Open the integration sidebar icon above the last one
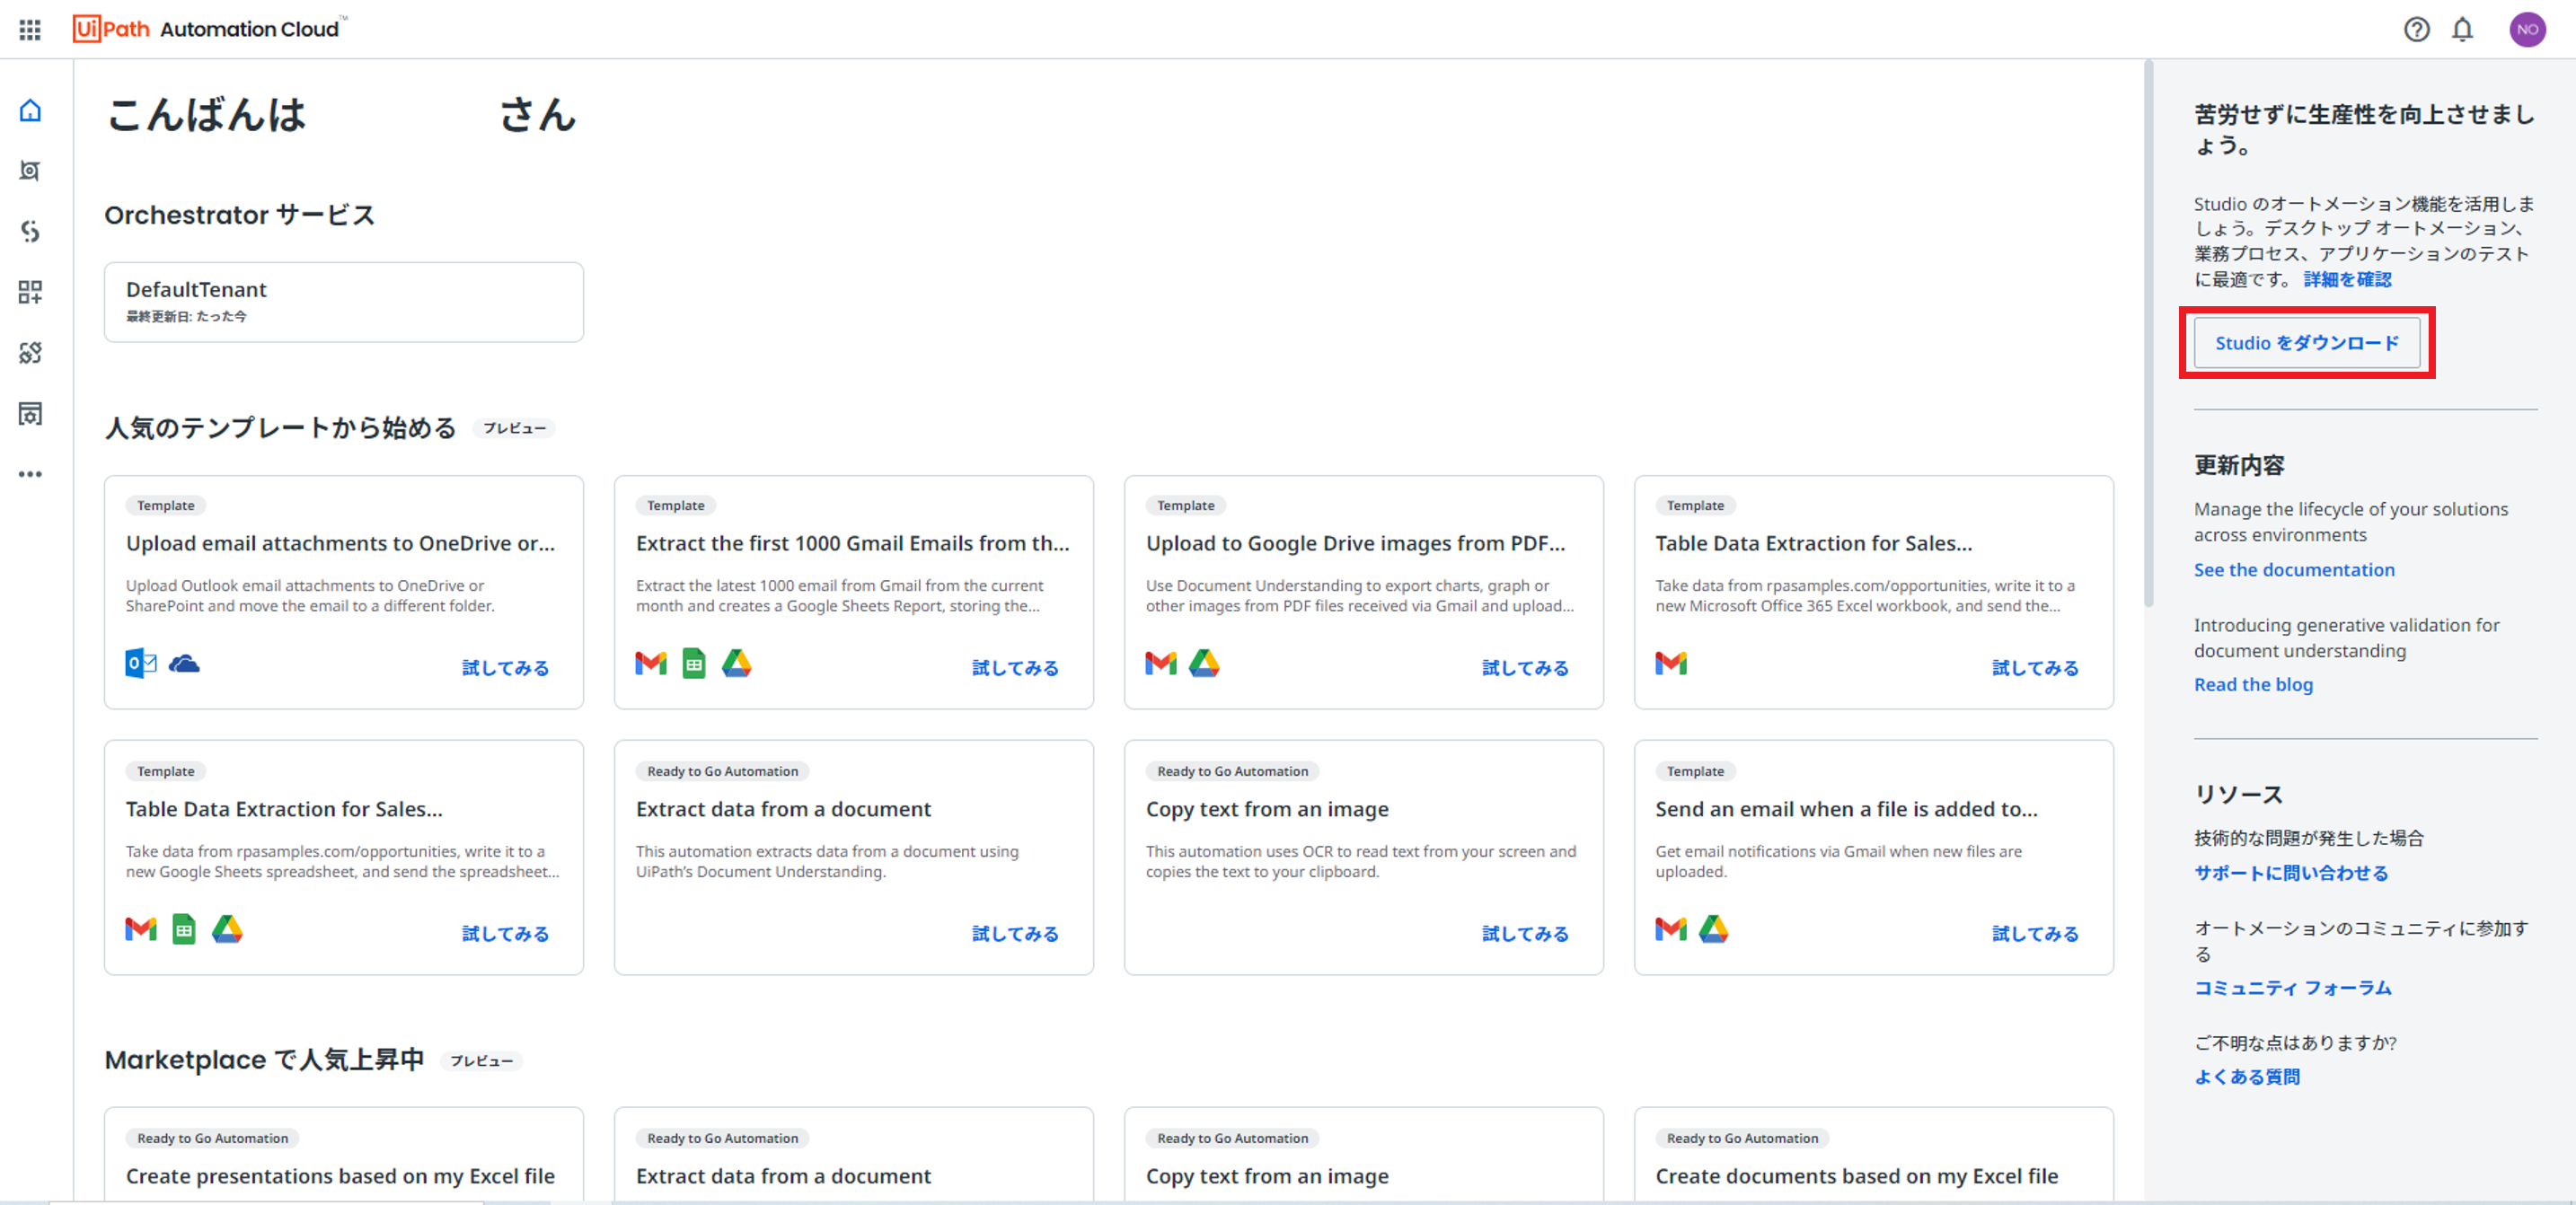 point(31,353)
